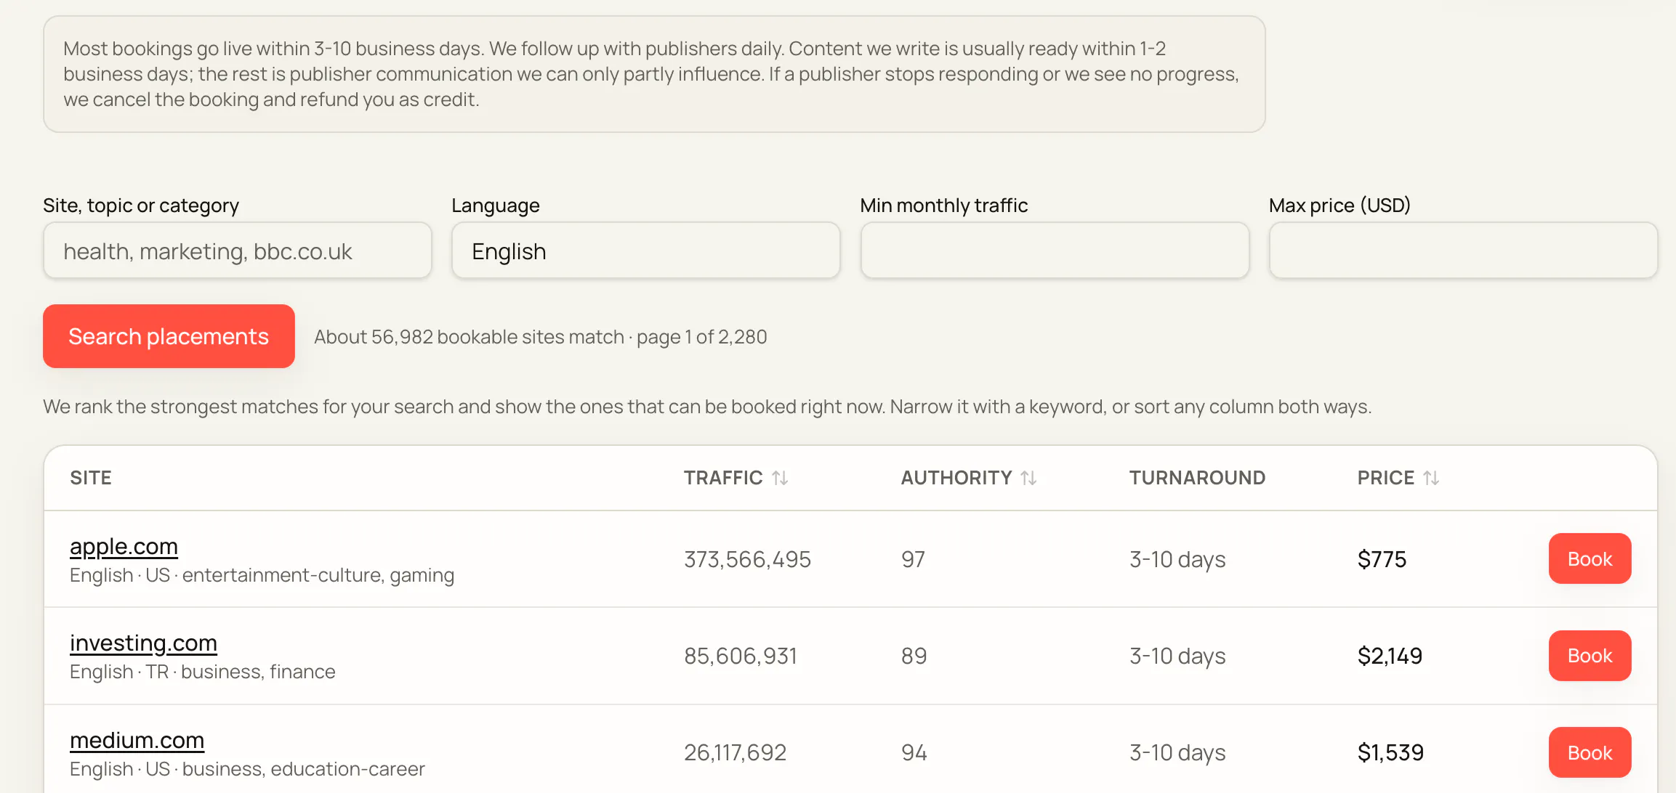Select the medium.com authority score 94
This screenshot has width=1676, height=793.
point(914,752)
